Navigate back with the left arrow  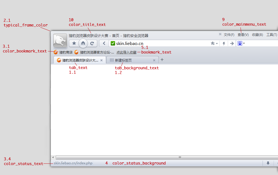(x=104, y=43)
